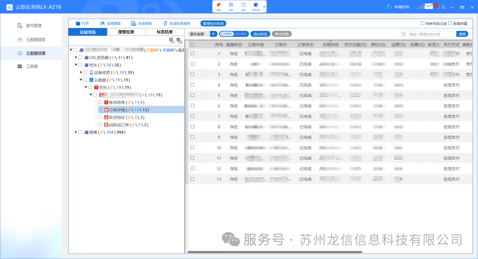478x259 pixels.
Task: Click the 添加标签 button
Action: click(x=260, y=34)
